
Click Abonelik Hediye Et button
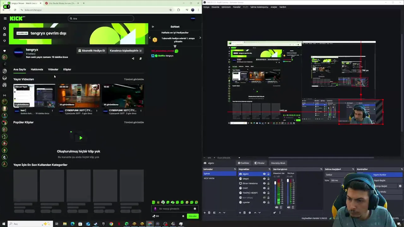[x=92, y=50]
